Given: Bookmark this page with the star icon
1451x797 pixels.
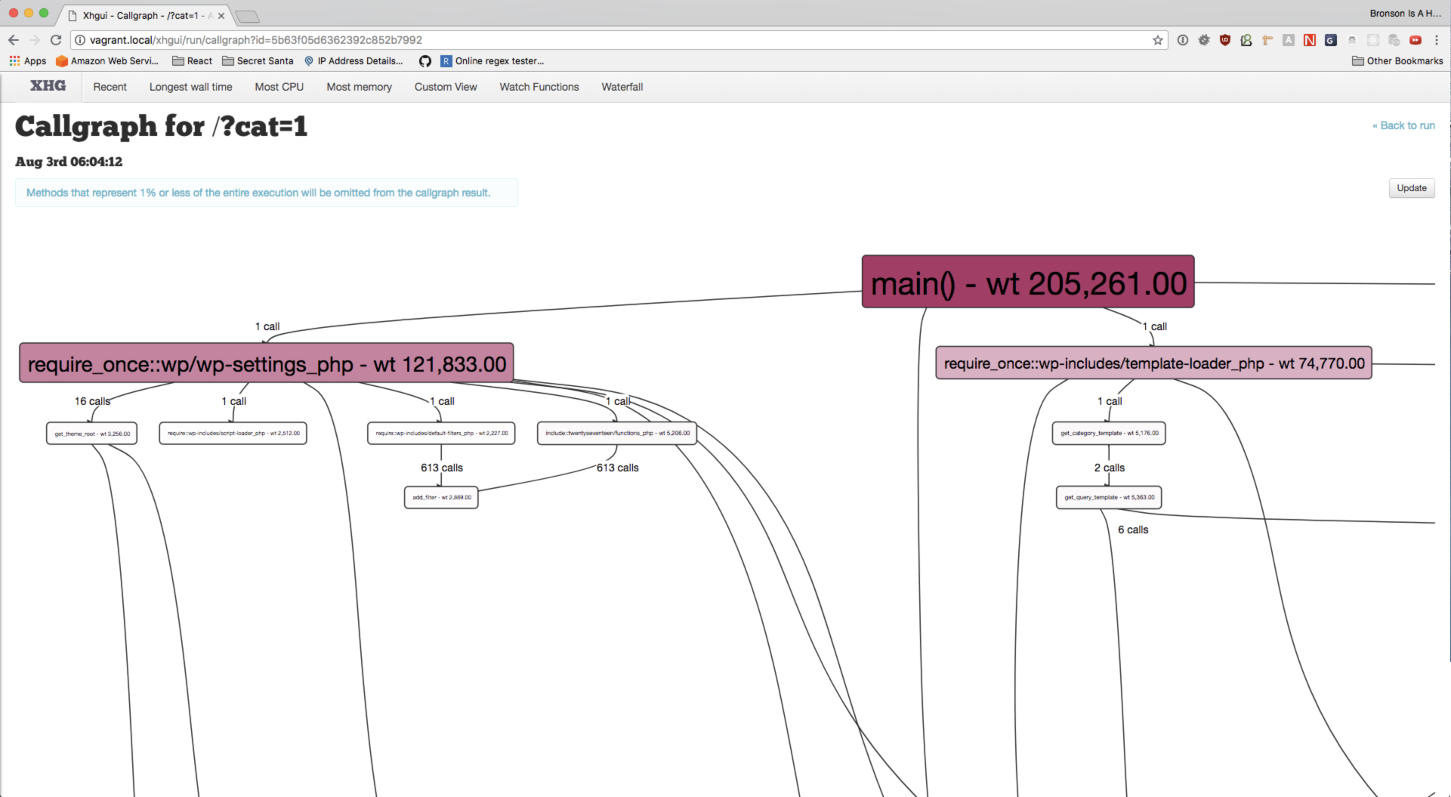Looking at the screenshot, I should tap(1157, 40).
